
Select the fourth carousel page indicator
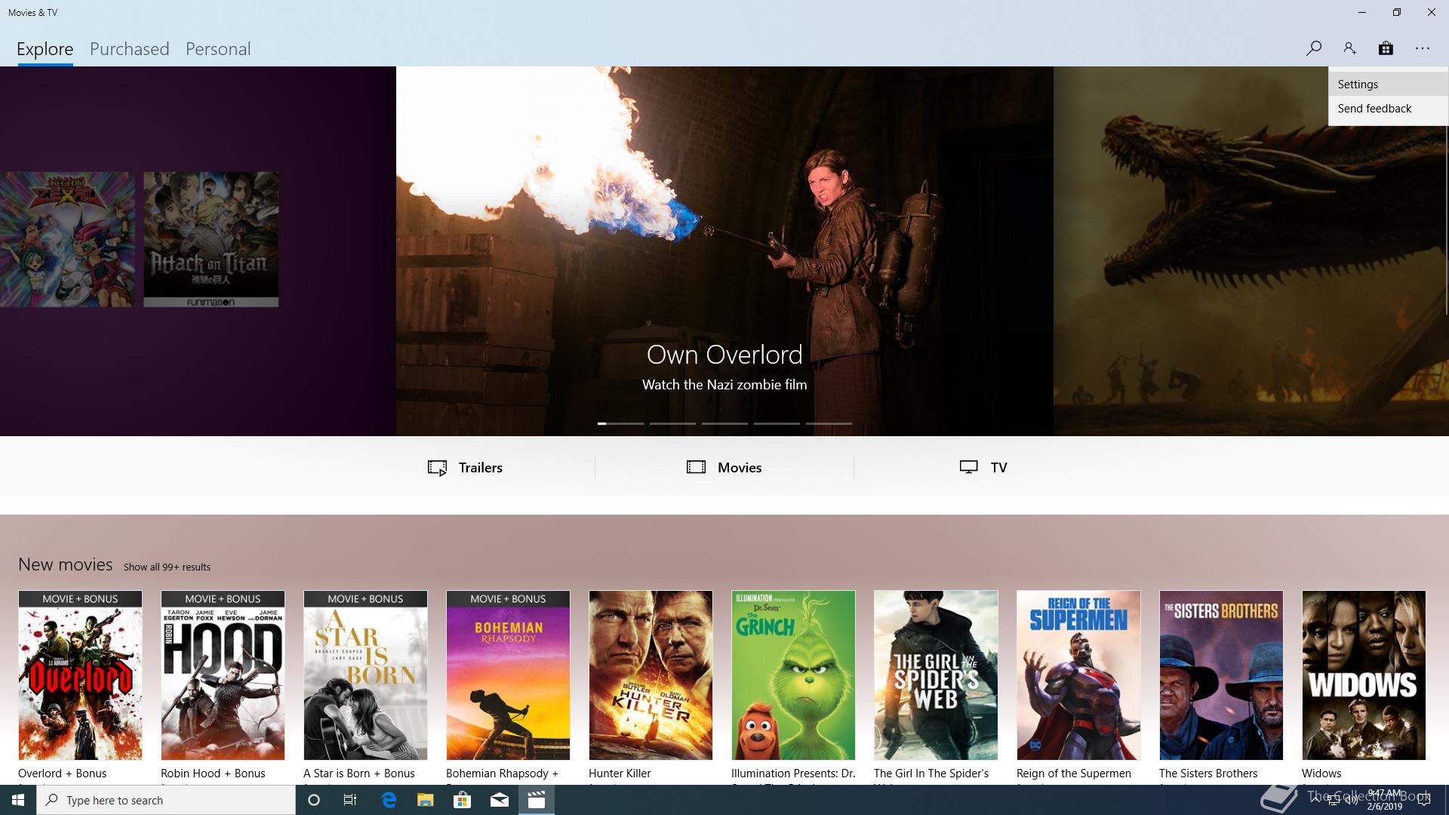coord(777,423)
